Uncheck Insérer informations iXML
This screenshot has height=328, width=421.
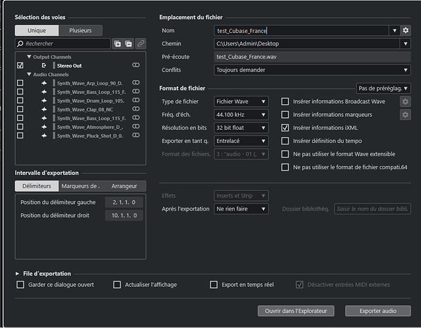pyautogui.click(x=285, y=128)
